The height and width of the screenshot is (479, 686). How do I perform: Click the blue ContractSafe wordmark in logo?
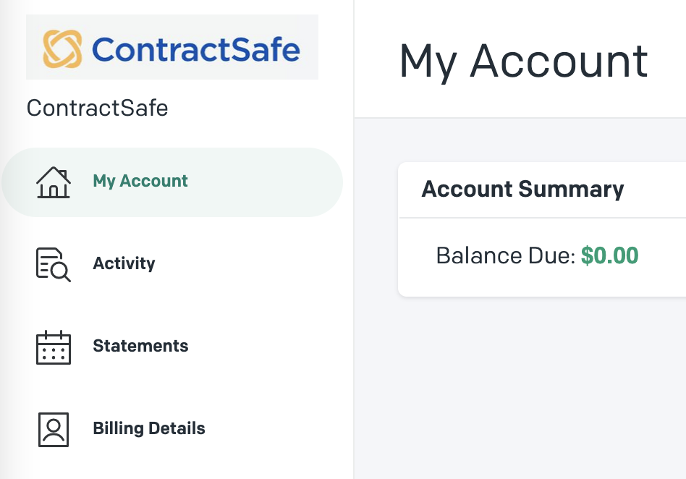click(x=196, y=49)
